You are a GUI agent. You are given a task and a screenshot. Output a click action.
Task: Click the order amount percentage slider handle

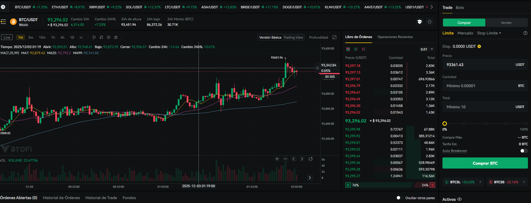445,124
